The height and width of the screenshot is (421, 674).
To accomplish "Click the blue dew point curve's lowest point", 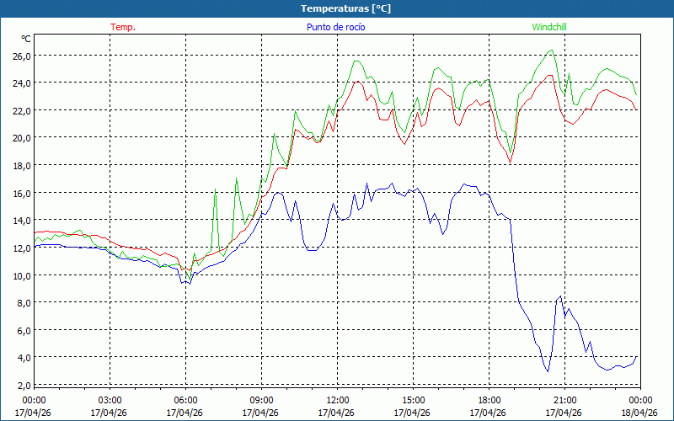I will pos(547,371).
